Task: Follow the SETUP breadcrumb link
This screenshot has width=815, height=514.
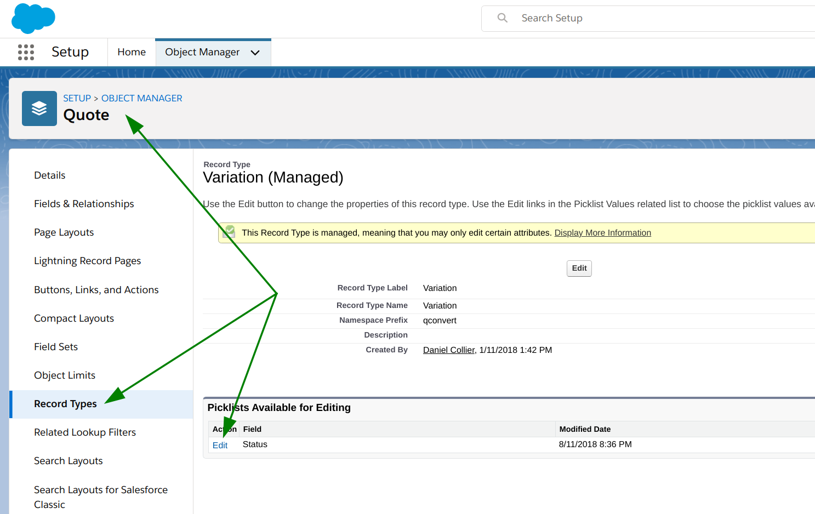Action: (77, 98)
